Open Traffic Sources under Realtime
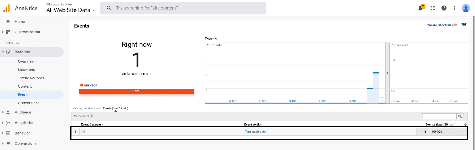 [31, 78]
